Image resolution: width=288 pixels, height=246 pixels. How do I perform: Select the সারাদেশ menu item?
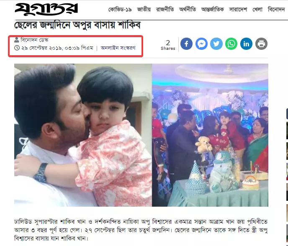point(238,9)
